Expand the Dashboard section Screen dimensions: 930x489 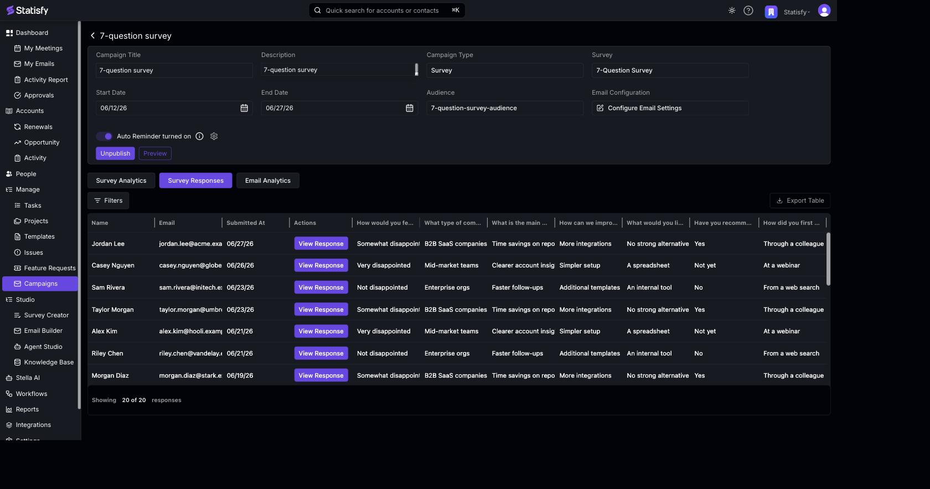(x=27, y=33)
